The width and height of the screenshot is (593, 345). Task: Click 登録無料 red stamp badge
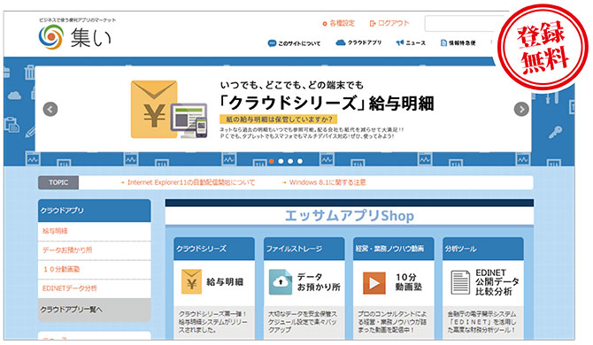[543, 47]
